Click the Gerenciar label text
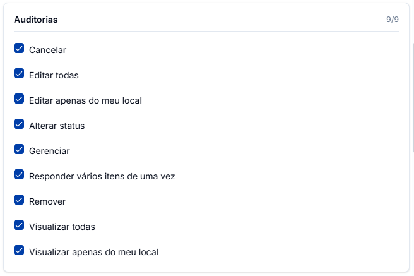414x276 pixels. pyautogui.click(x=49, y=151)
